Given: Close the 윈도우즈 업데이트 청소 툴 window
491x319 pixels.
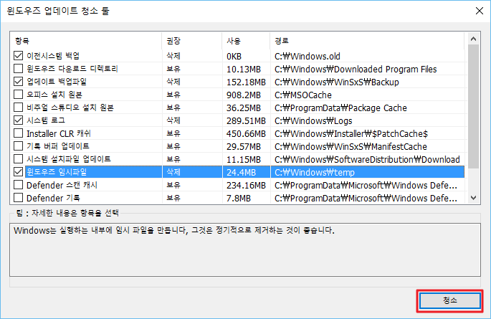Looking at the screenshot, I should click(479, 11).
